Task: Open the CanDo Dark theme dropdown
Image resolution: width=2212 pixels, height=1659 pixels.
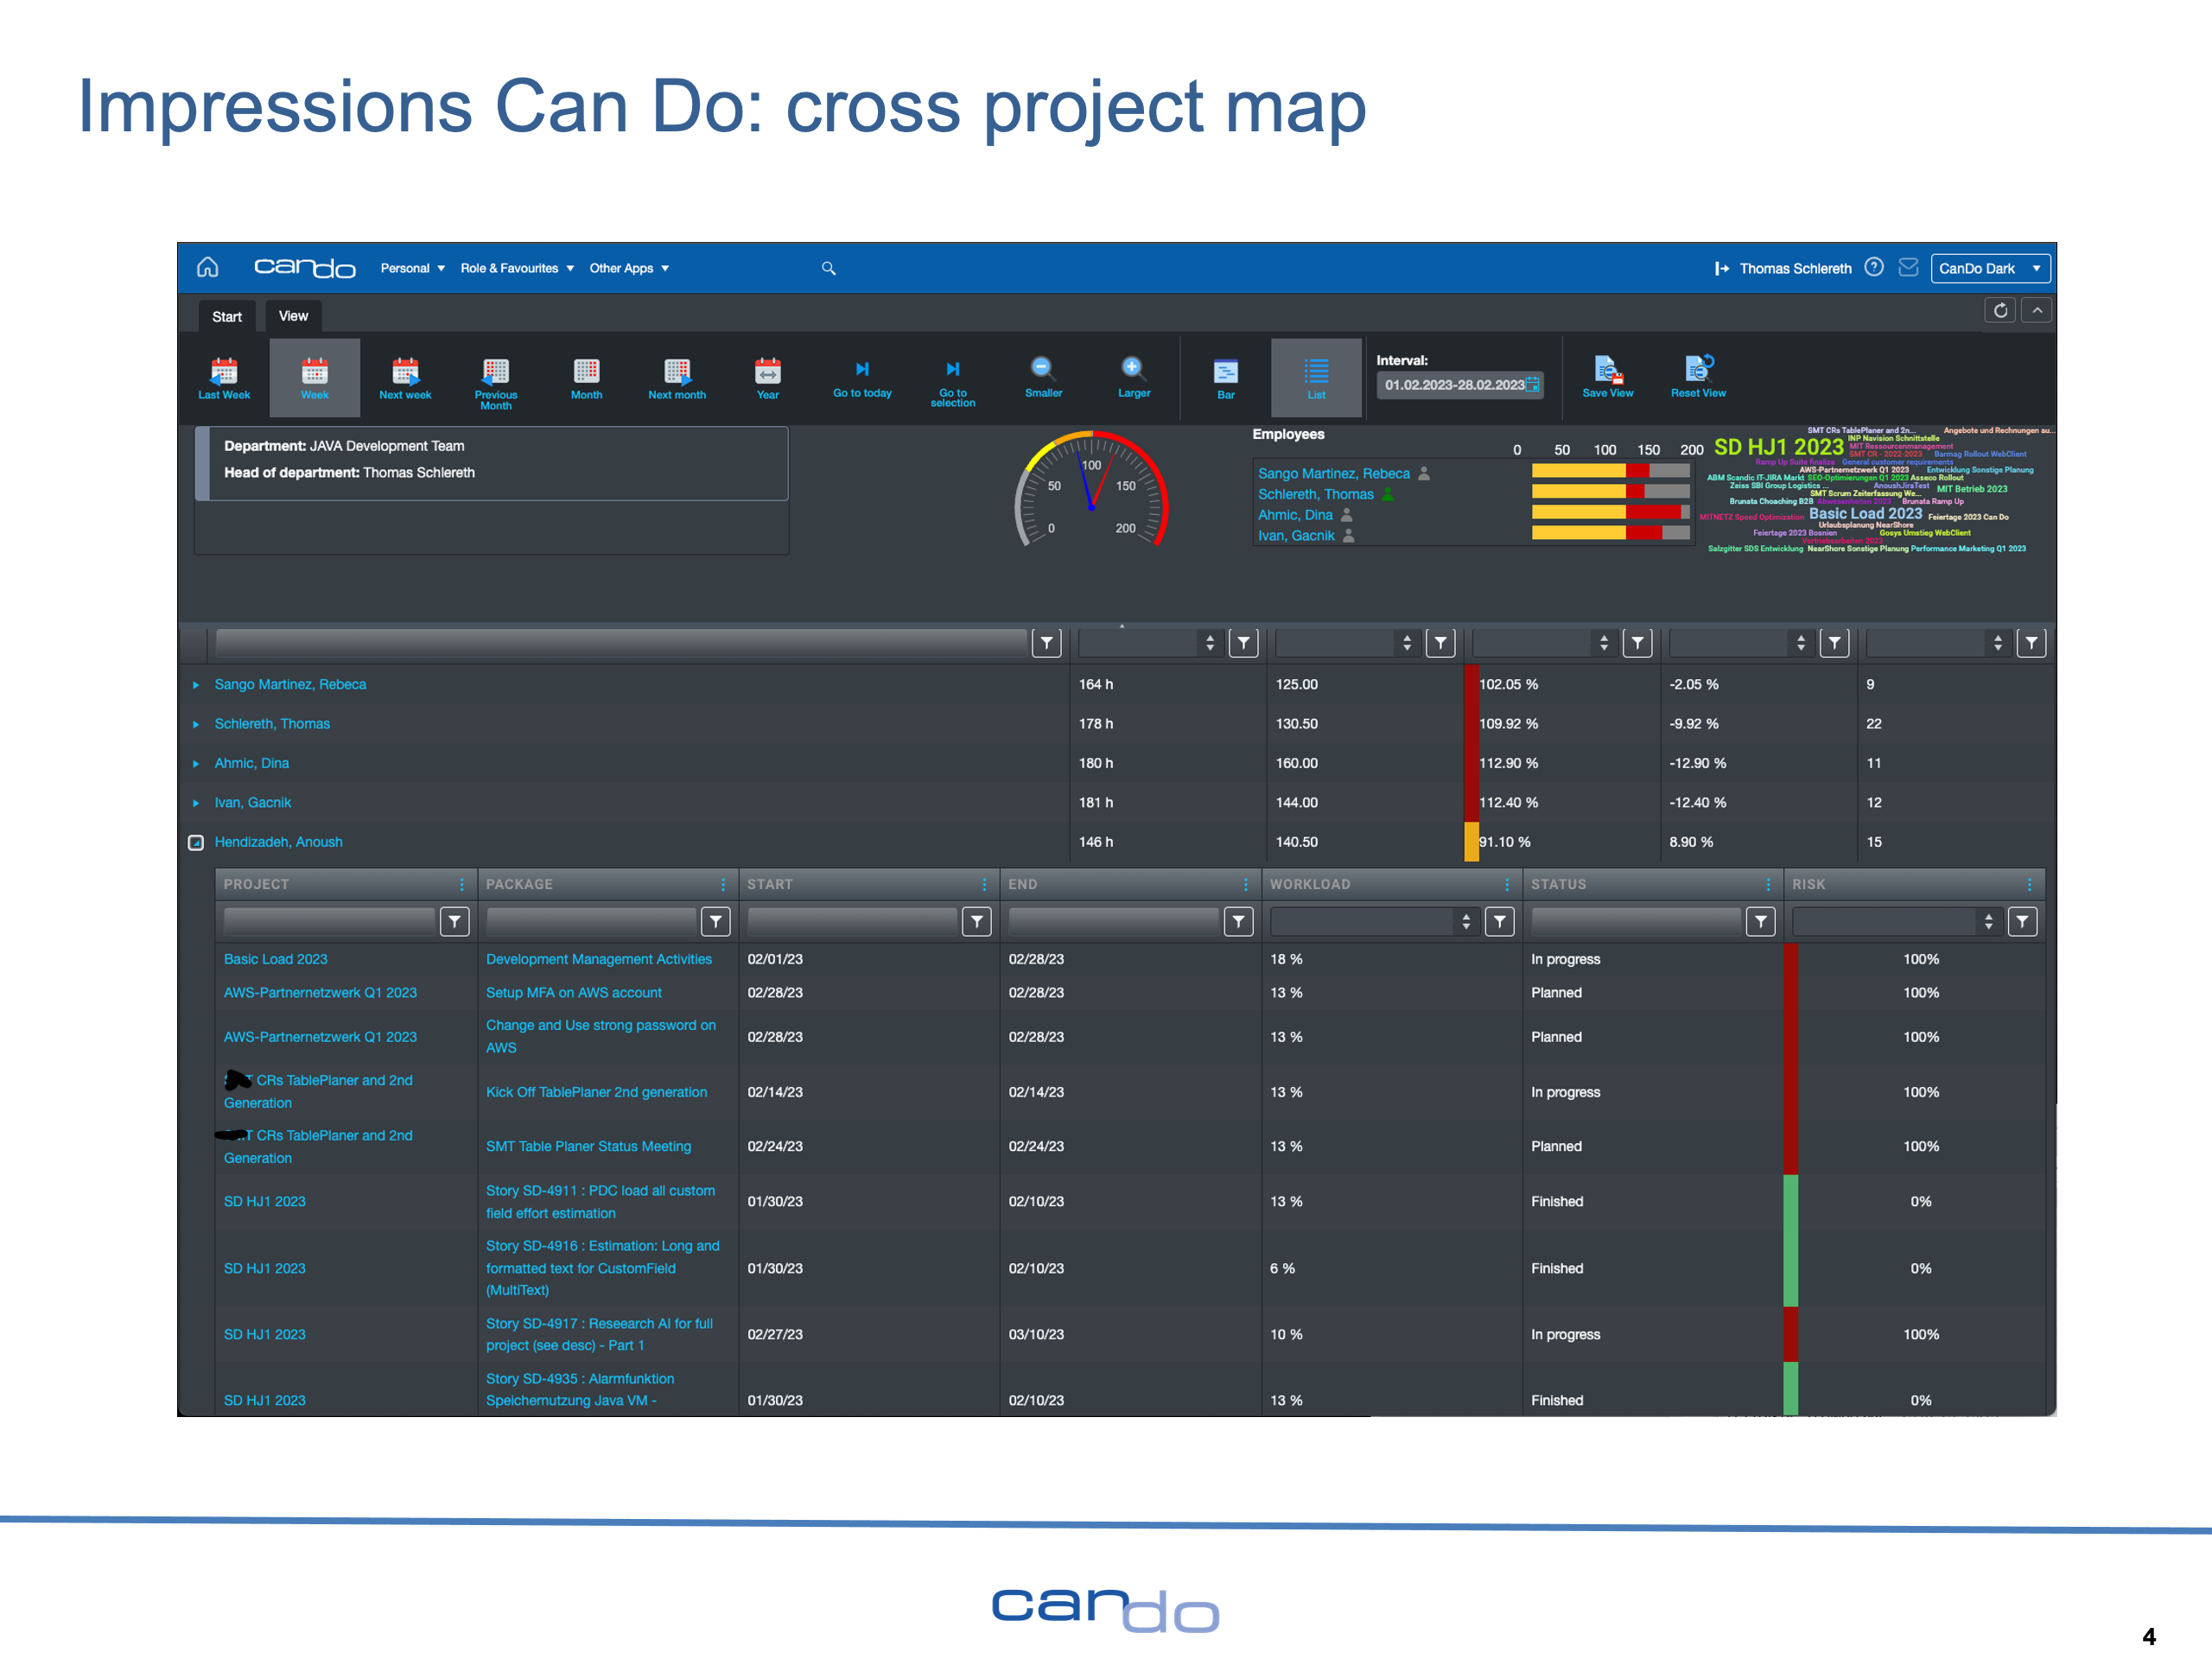Action: pyautogui.click(x=1990, y=268)
